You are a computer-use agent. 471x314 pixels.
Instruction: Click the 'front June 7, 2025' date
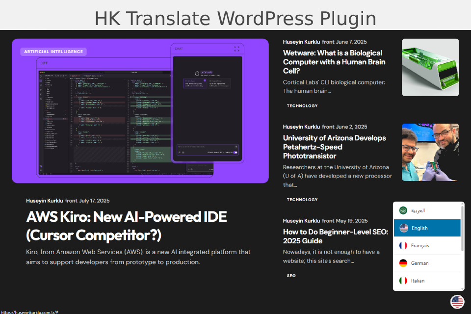[x=344, y=42]
